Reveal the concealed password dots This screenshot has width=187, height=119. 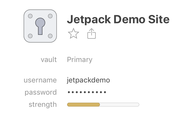[x=87, y=92]
